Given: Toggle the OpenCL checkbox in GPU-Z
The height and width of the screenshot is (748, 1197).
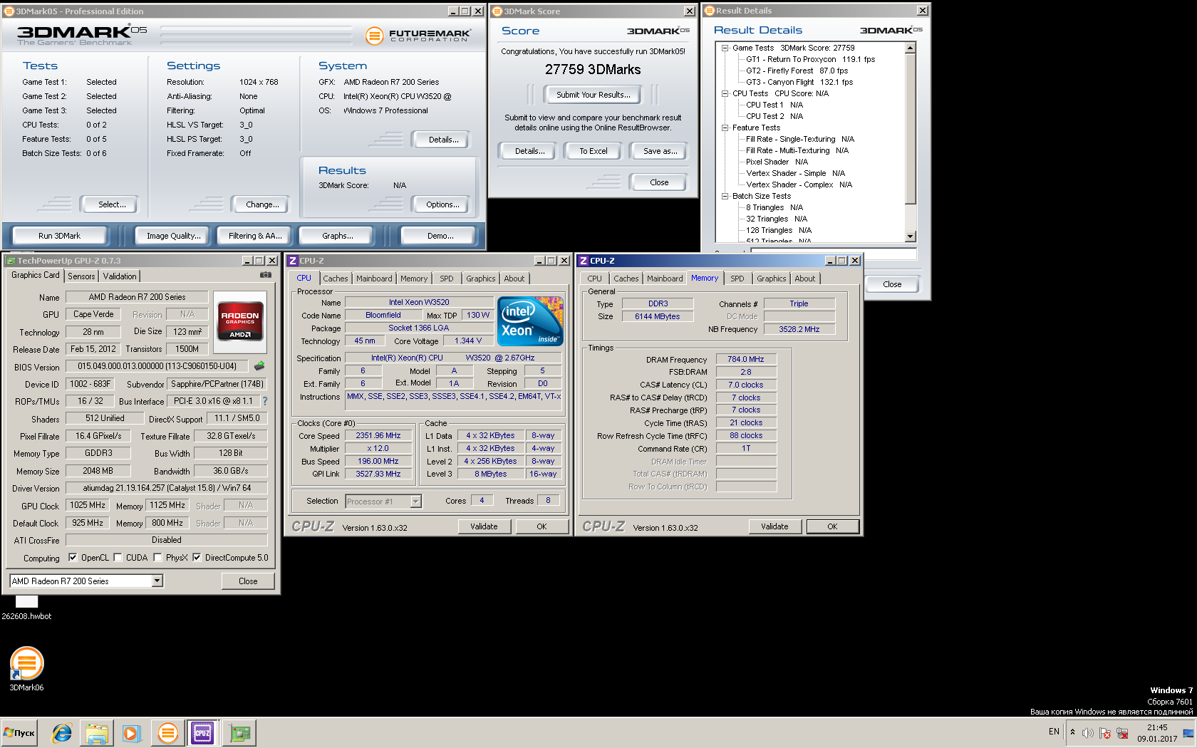Looking at the screenshot, I should [73, 558].
